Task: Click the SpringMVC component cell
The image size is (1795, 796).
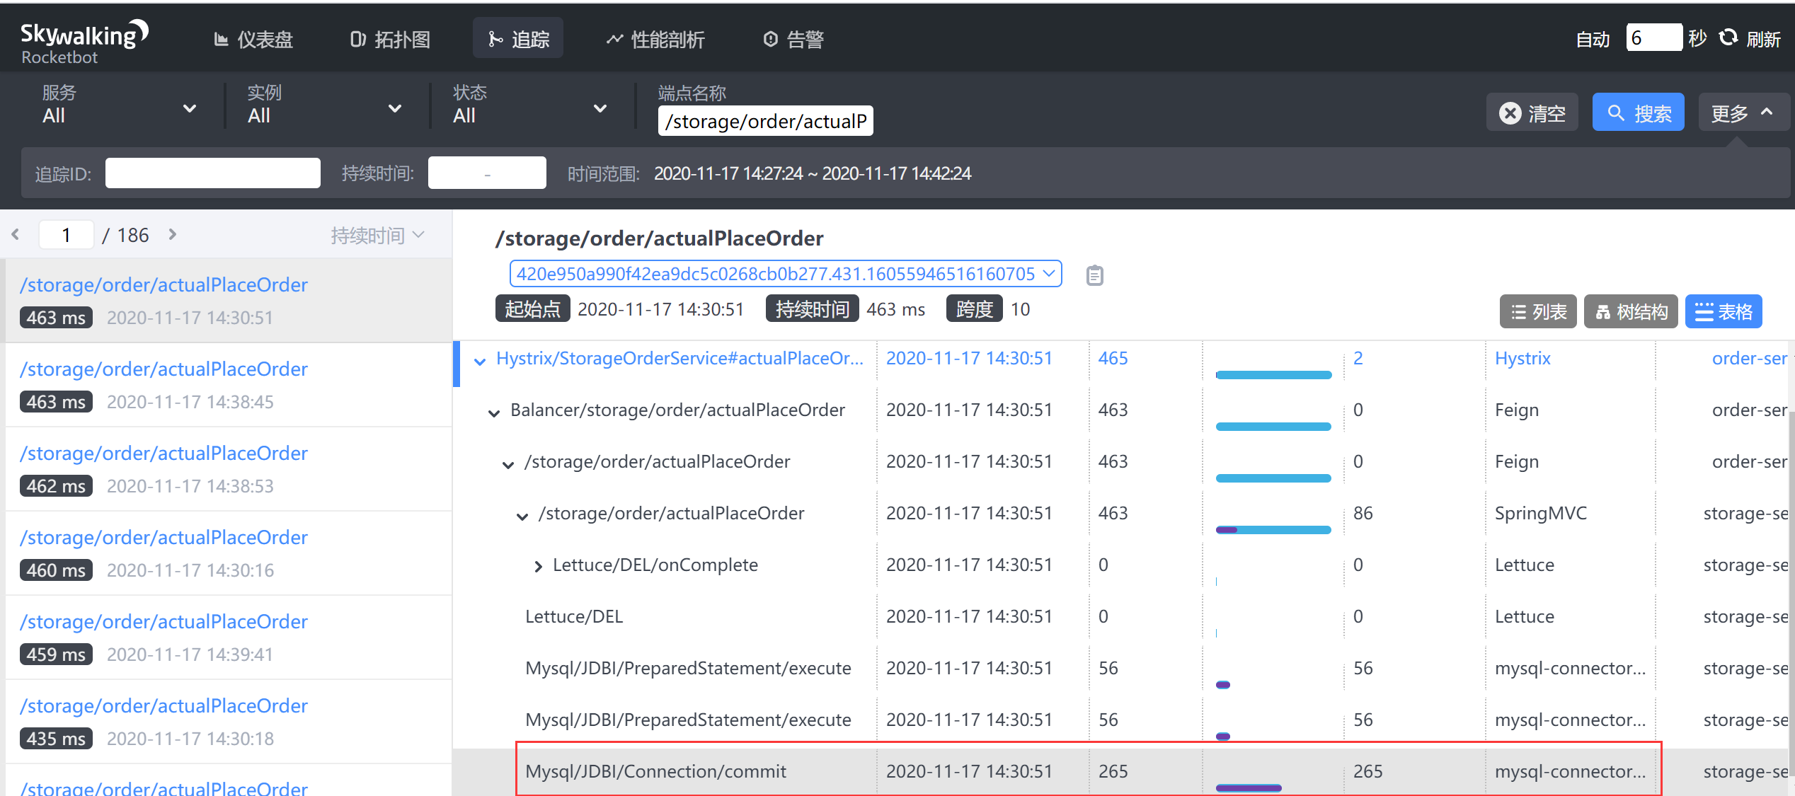Action: (x=1541, y=513)
